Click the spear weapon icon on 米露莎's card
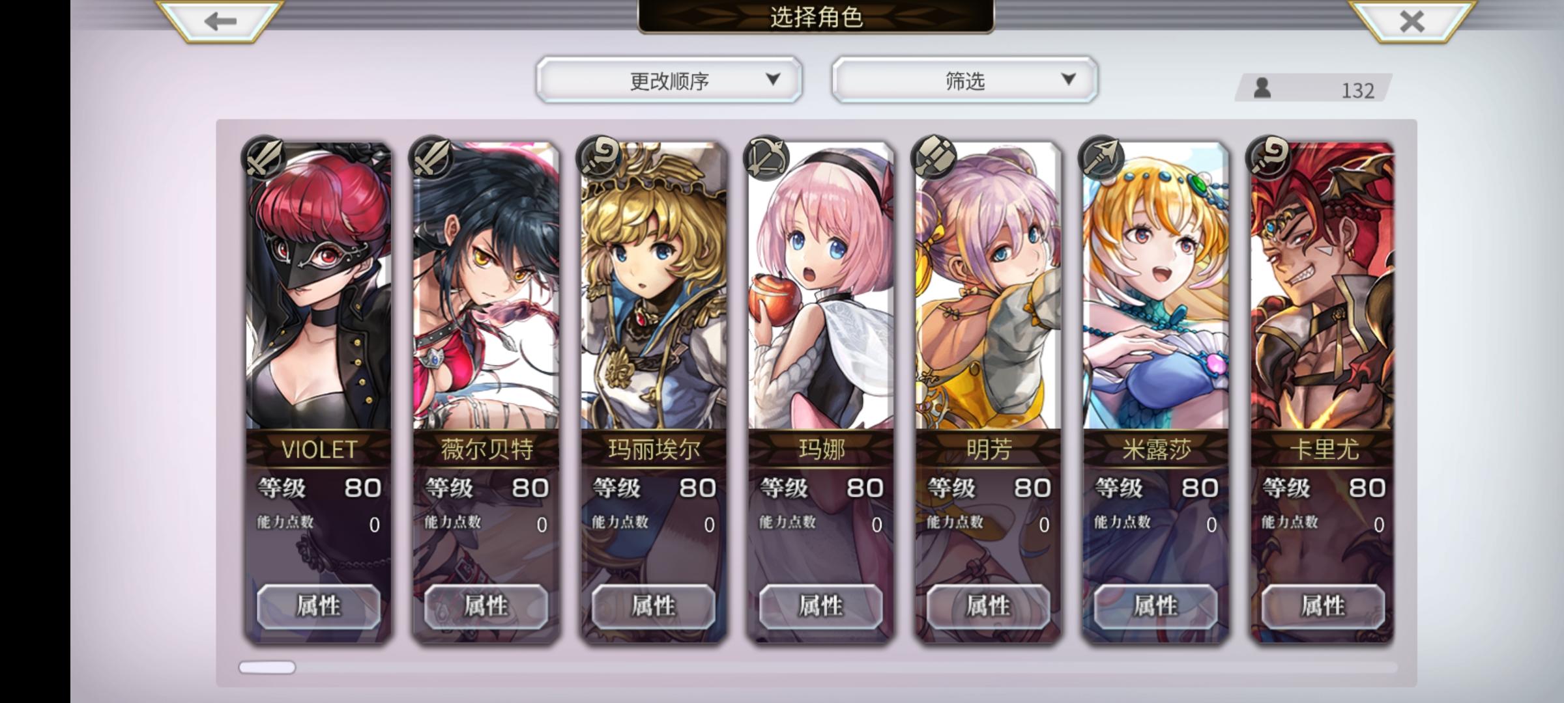The image size is (1564, 703). [1101, 158]
